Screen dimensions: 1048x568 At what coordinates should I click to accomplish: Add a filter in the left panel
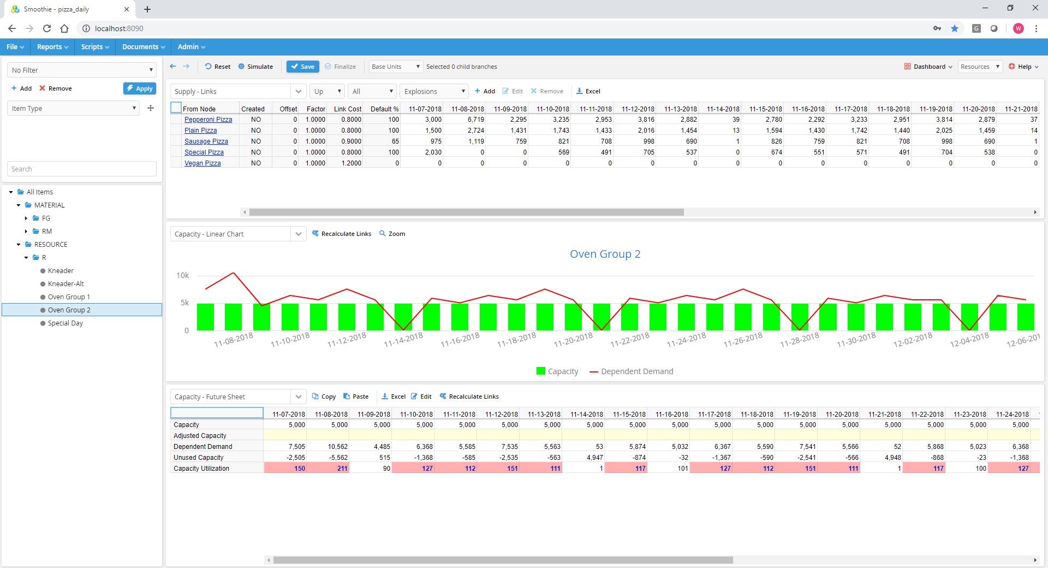coord(21,88)
